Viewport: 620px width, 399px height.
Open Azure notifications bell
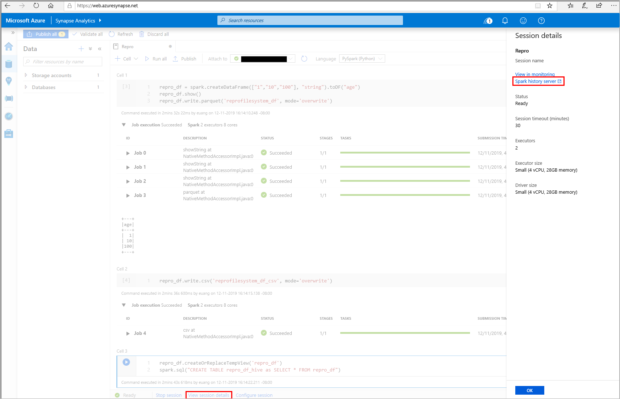click(x=505, y=21)
